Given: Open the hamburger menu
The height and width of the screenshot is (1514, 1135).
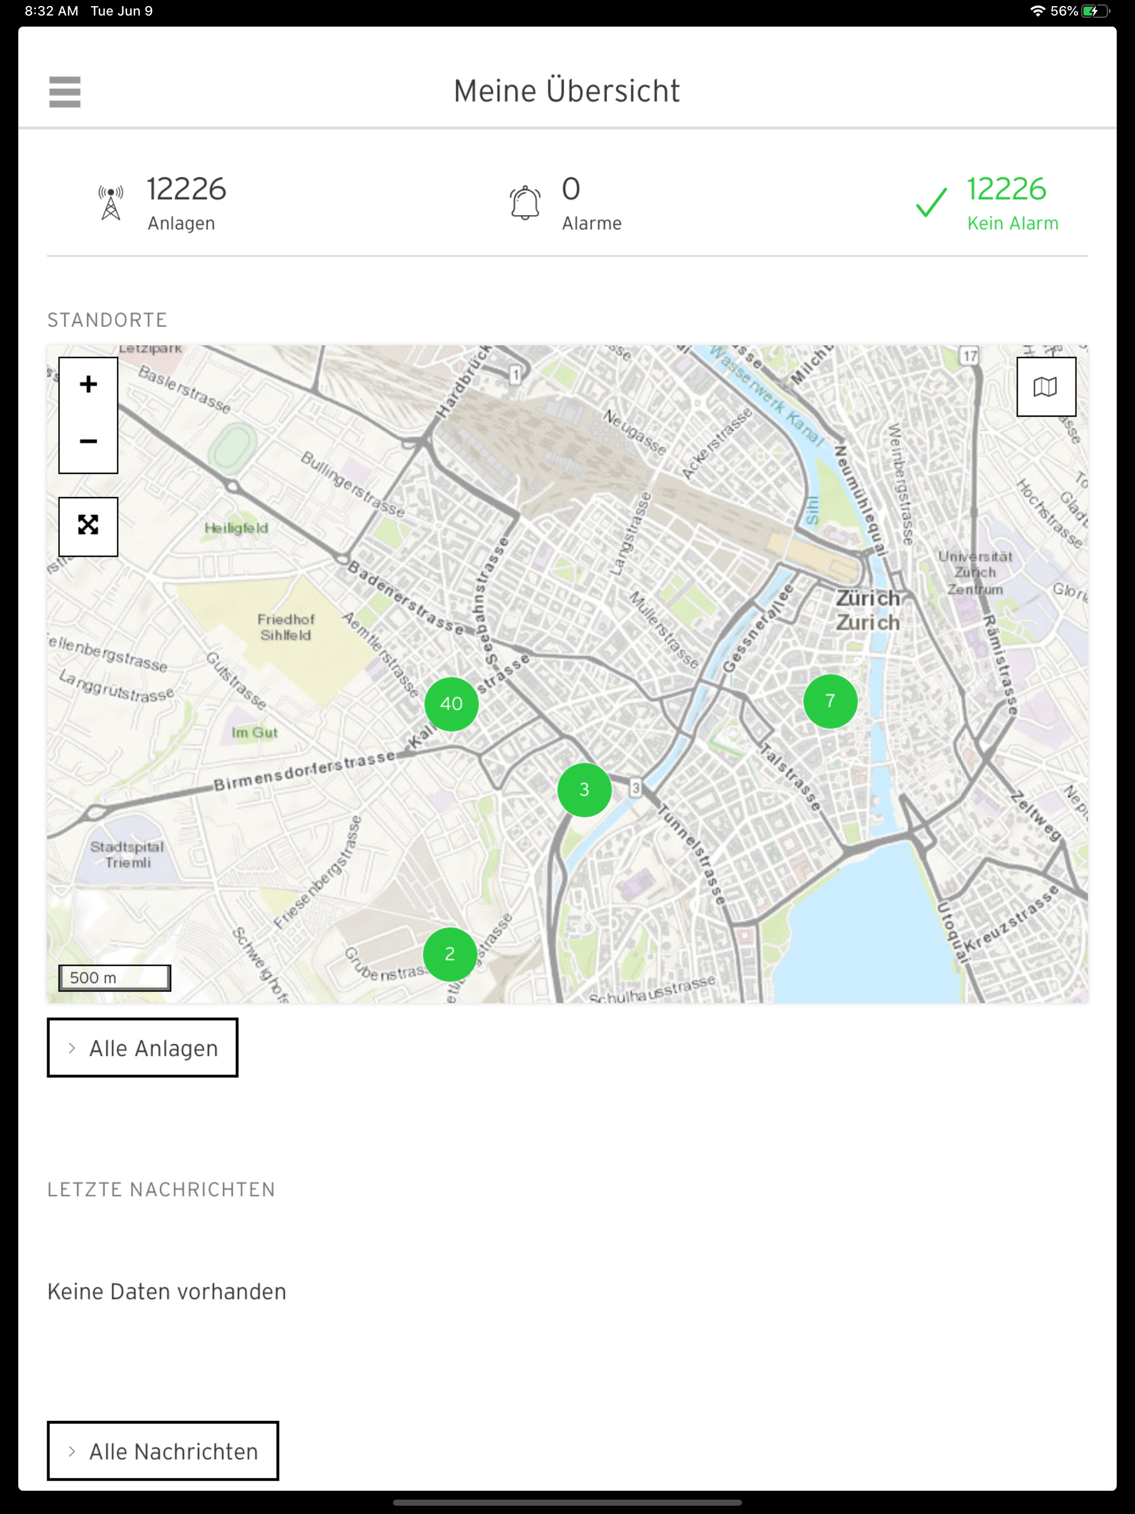Looking at the screenshot, I should click(x=65, y=92).
